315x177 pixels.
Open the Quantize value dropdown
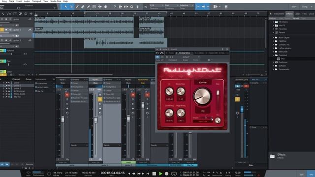point(156,5)
